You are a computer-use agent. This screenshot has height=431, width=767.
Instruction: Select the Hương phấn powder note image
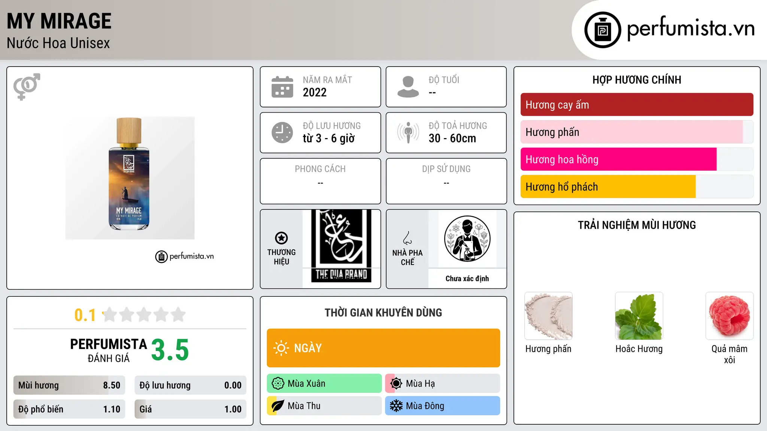(548, 316)
